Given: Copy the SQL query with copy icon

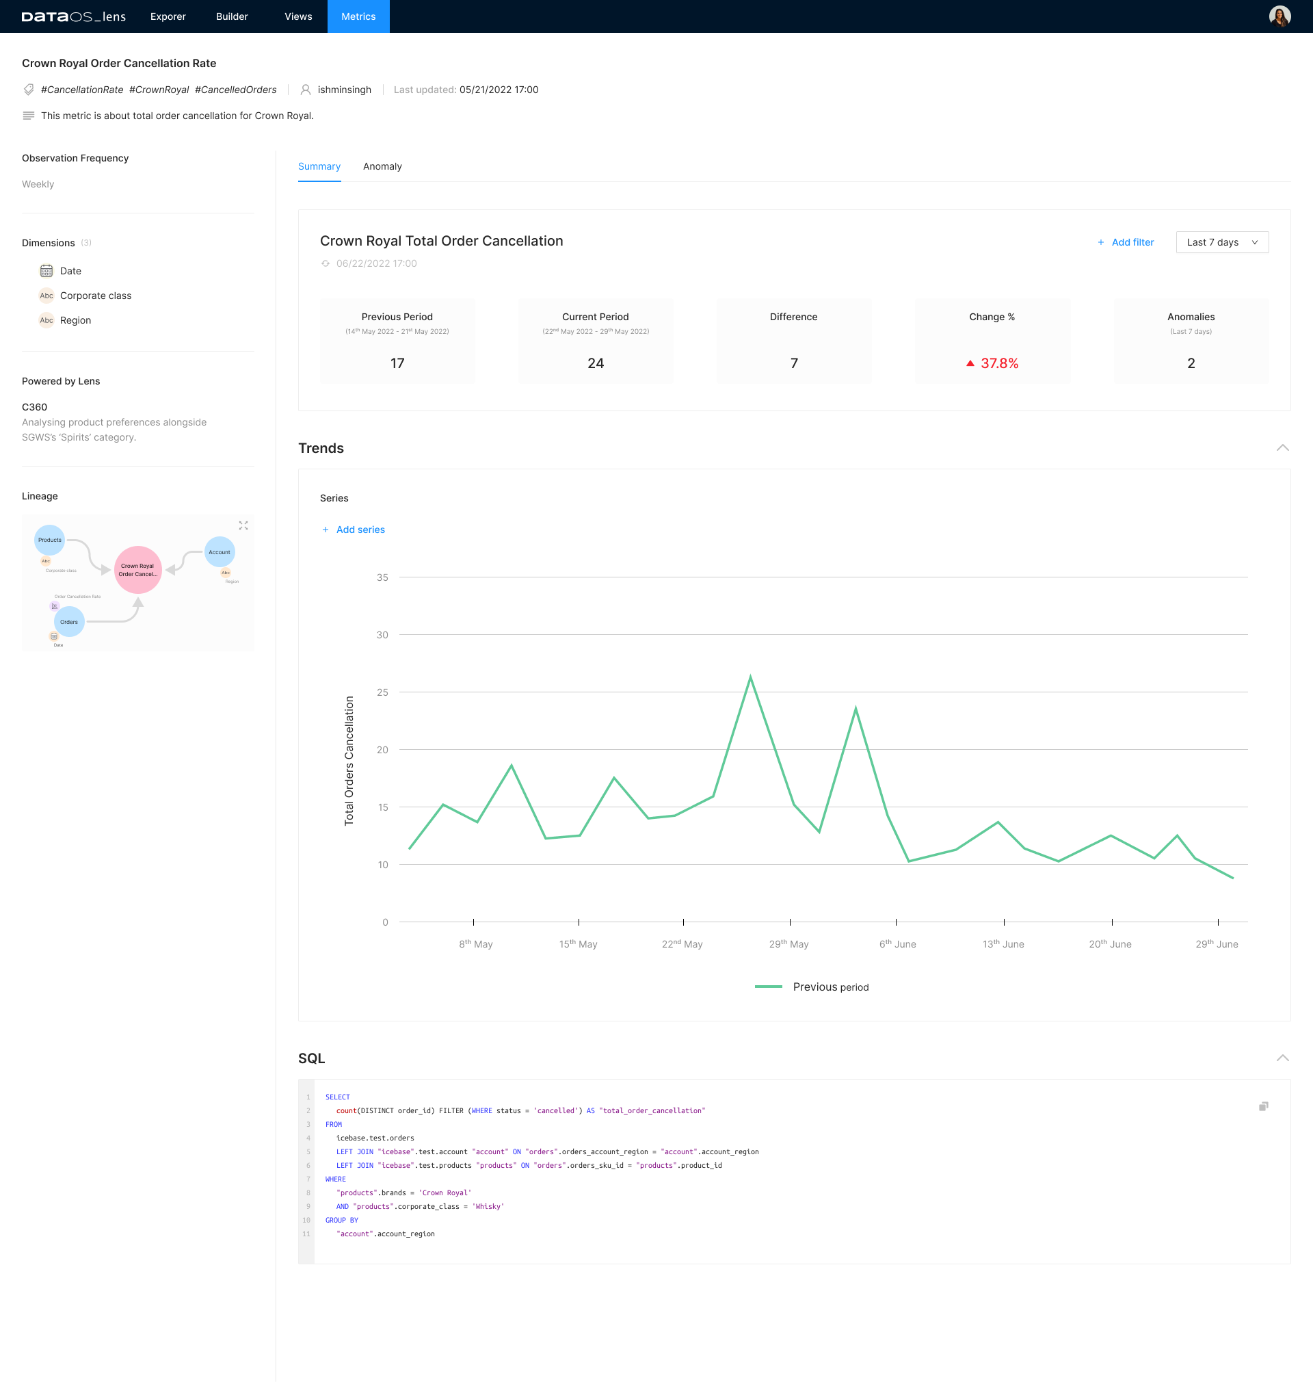Looking at the screenshot, I should tap(1263, 1106).
